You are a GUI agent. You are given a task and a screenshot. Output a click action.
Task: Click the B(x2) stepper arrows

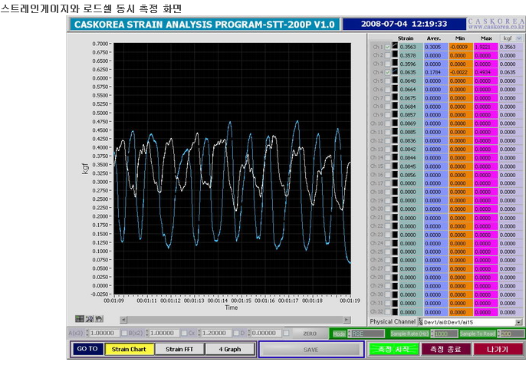(147, 333)
